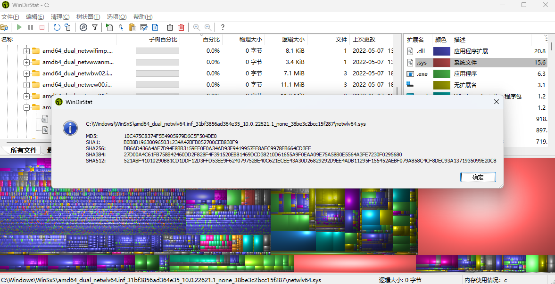
Task: Click the 确定 button in dialog
Action: tap(478, 177)
